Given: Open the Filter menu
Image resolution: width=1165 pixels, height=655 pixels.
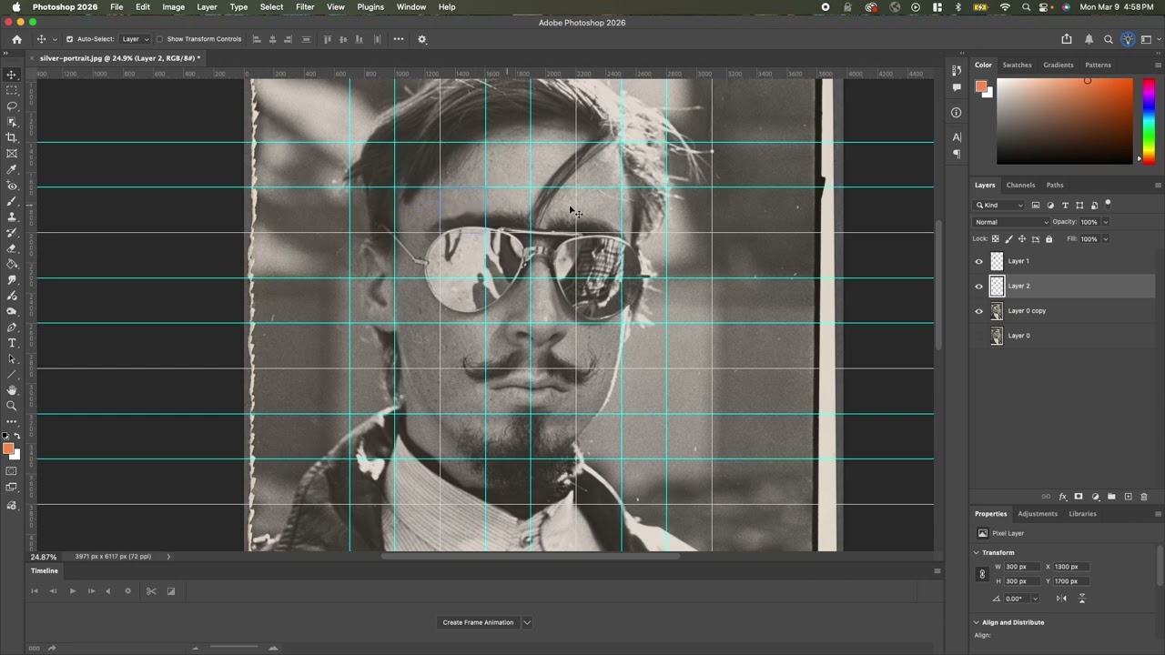Looking at the screenshot, I should [x=305, y=7].
